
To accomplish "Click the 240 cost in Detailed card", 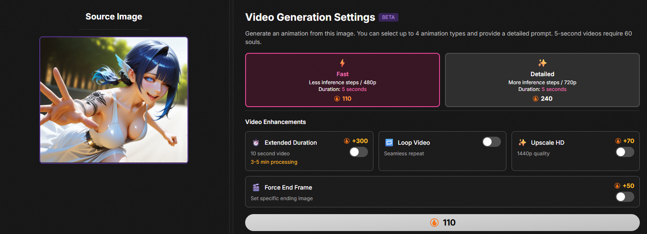I will click(x=547, y=99).
